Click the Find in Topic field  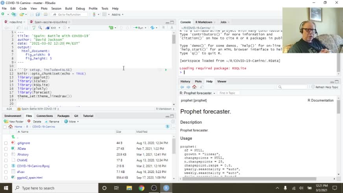(229, 93)
